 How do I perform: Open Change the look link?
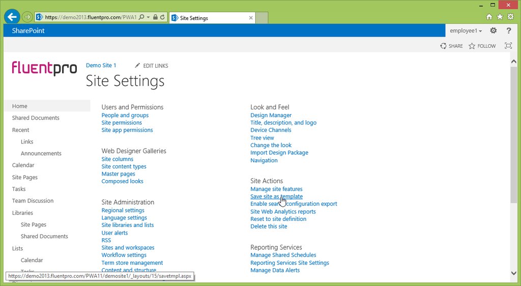tap(271, 145)
